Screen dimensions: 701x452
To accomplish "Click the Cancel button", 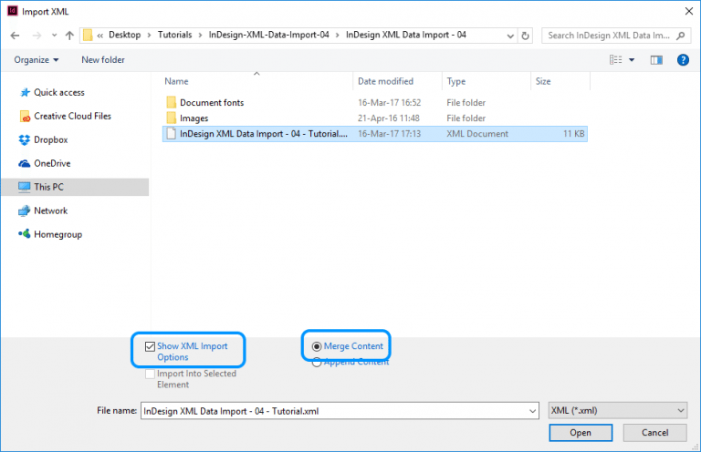I will (x=654, y=433).
